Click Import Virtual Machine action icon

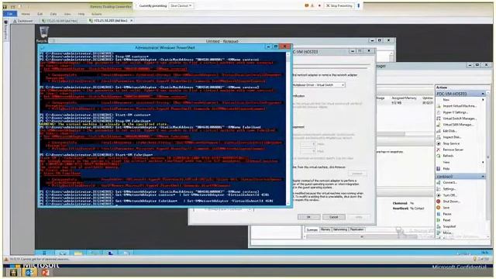[439, 106]
